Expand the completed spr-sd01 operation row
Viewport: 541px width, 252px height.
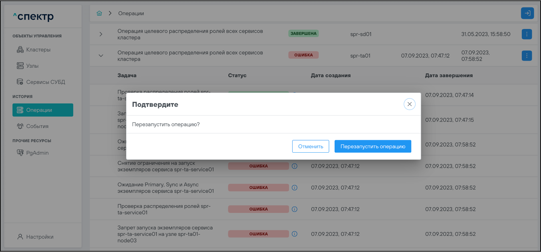101,34
